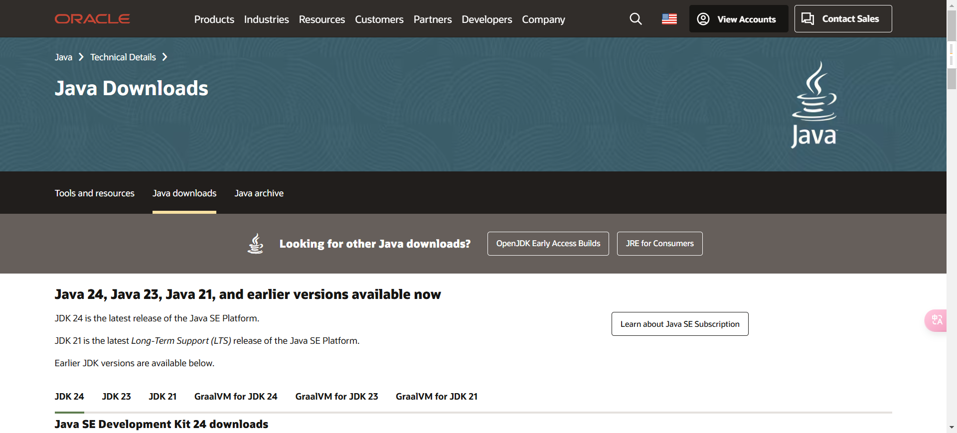Click the chat icon in Contact Sales

pyautogui.click(x=807, y=19)
